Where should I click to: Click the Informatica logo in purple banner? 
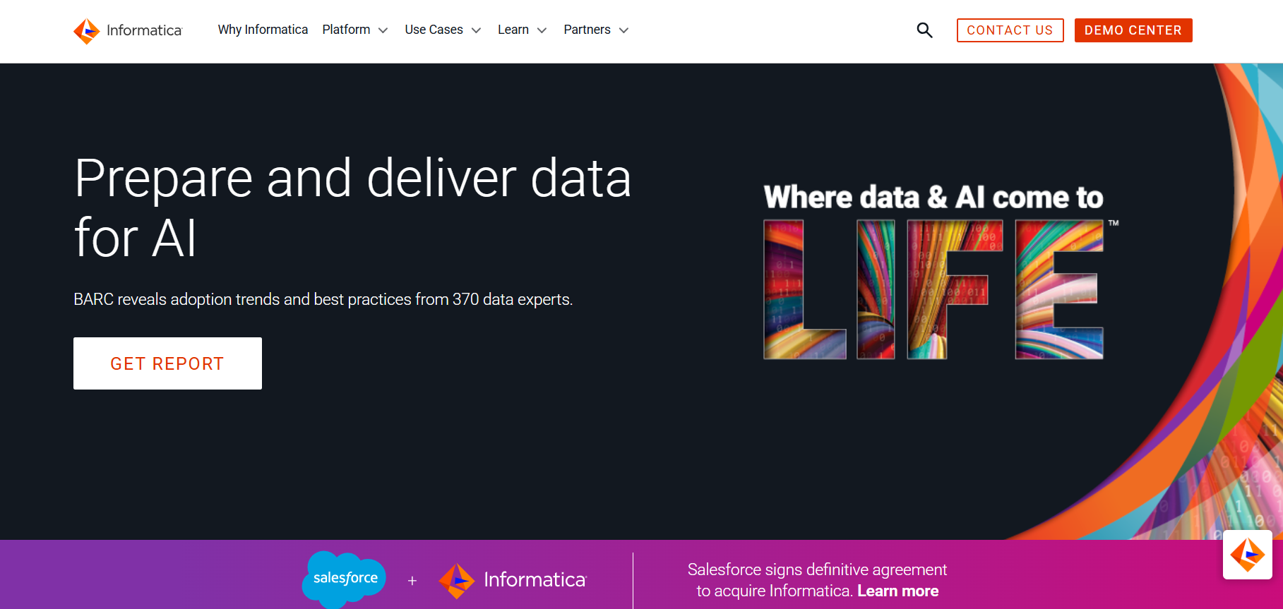513,580
